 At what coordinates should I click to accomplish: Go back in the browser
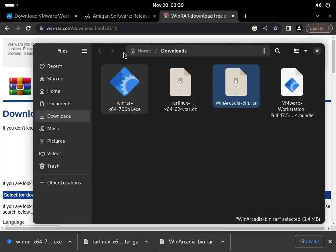(x=7, y=28)
